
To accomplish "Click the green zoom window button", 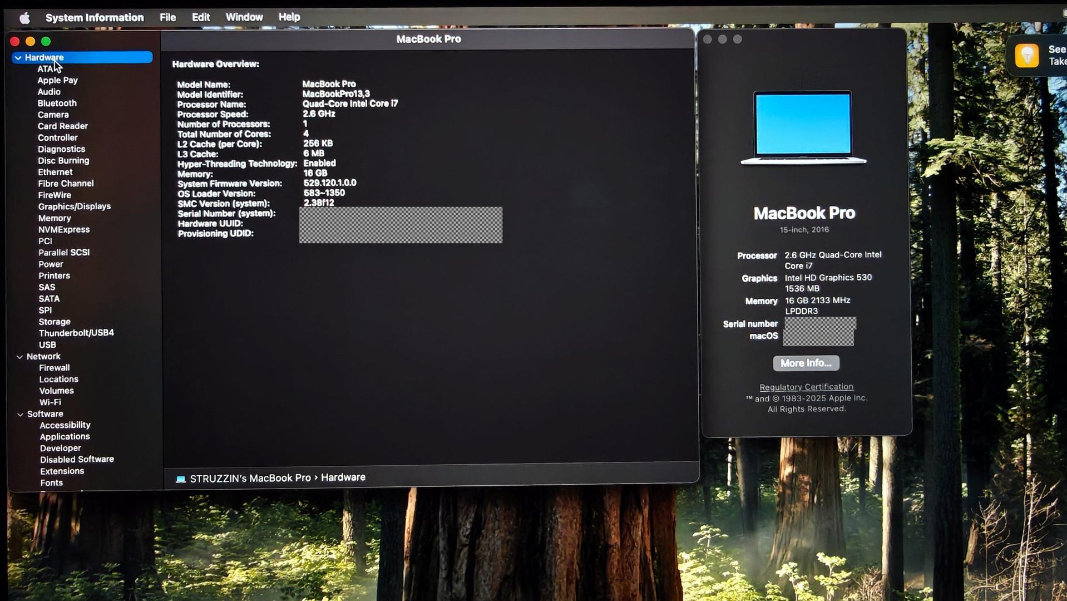I will [46, 41].
